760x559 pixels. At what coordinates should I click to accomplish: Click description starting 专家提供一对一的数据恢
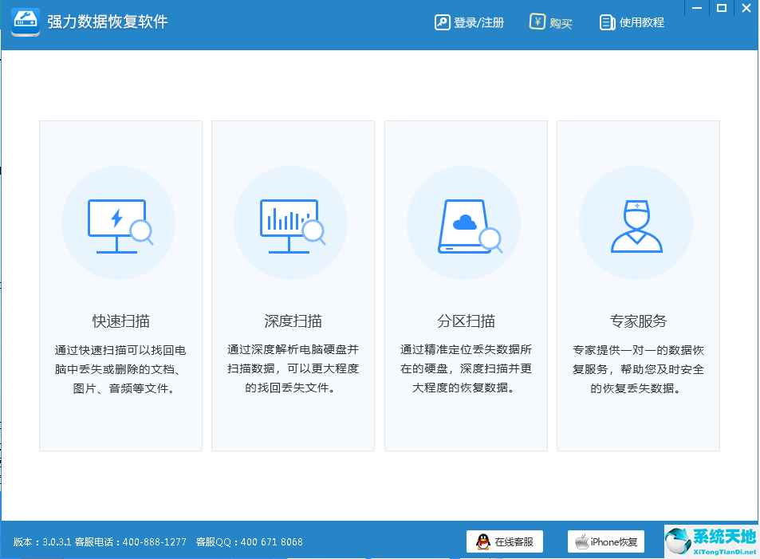pos(638,369)
